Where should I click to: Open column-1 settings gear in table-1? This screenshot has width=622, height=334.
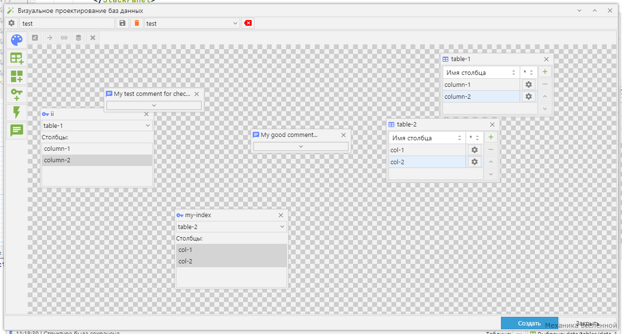(529, 84)
